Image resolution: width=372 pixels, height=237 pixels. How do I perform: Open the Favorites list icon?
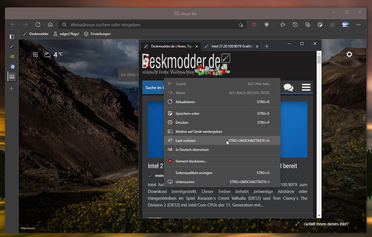[x=283, y=25]
